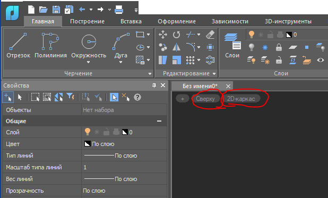Viewport: 328px width, 198px height.
Task: Toggle layer lock in the Слой property row
Action: pyautogui.click(x=106, y=132)
